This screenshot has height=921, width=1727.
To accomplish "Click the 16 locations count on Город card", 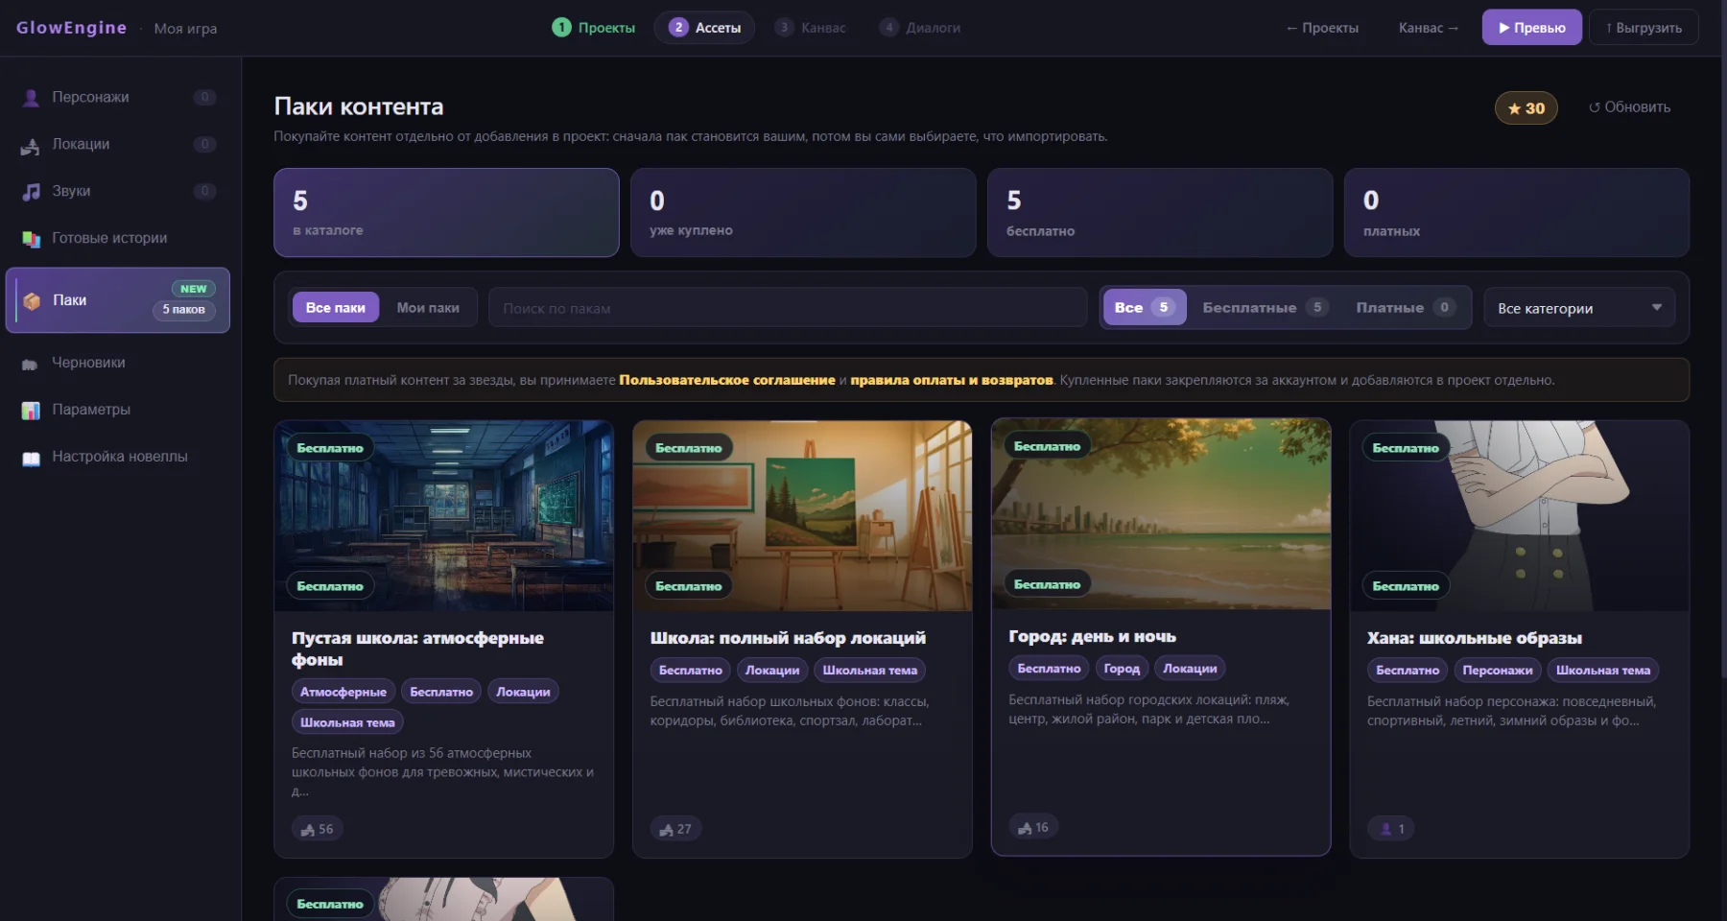I will 1033,827.
